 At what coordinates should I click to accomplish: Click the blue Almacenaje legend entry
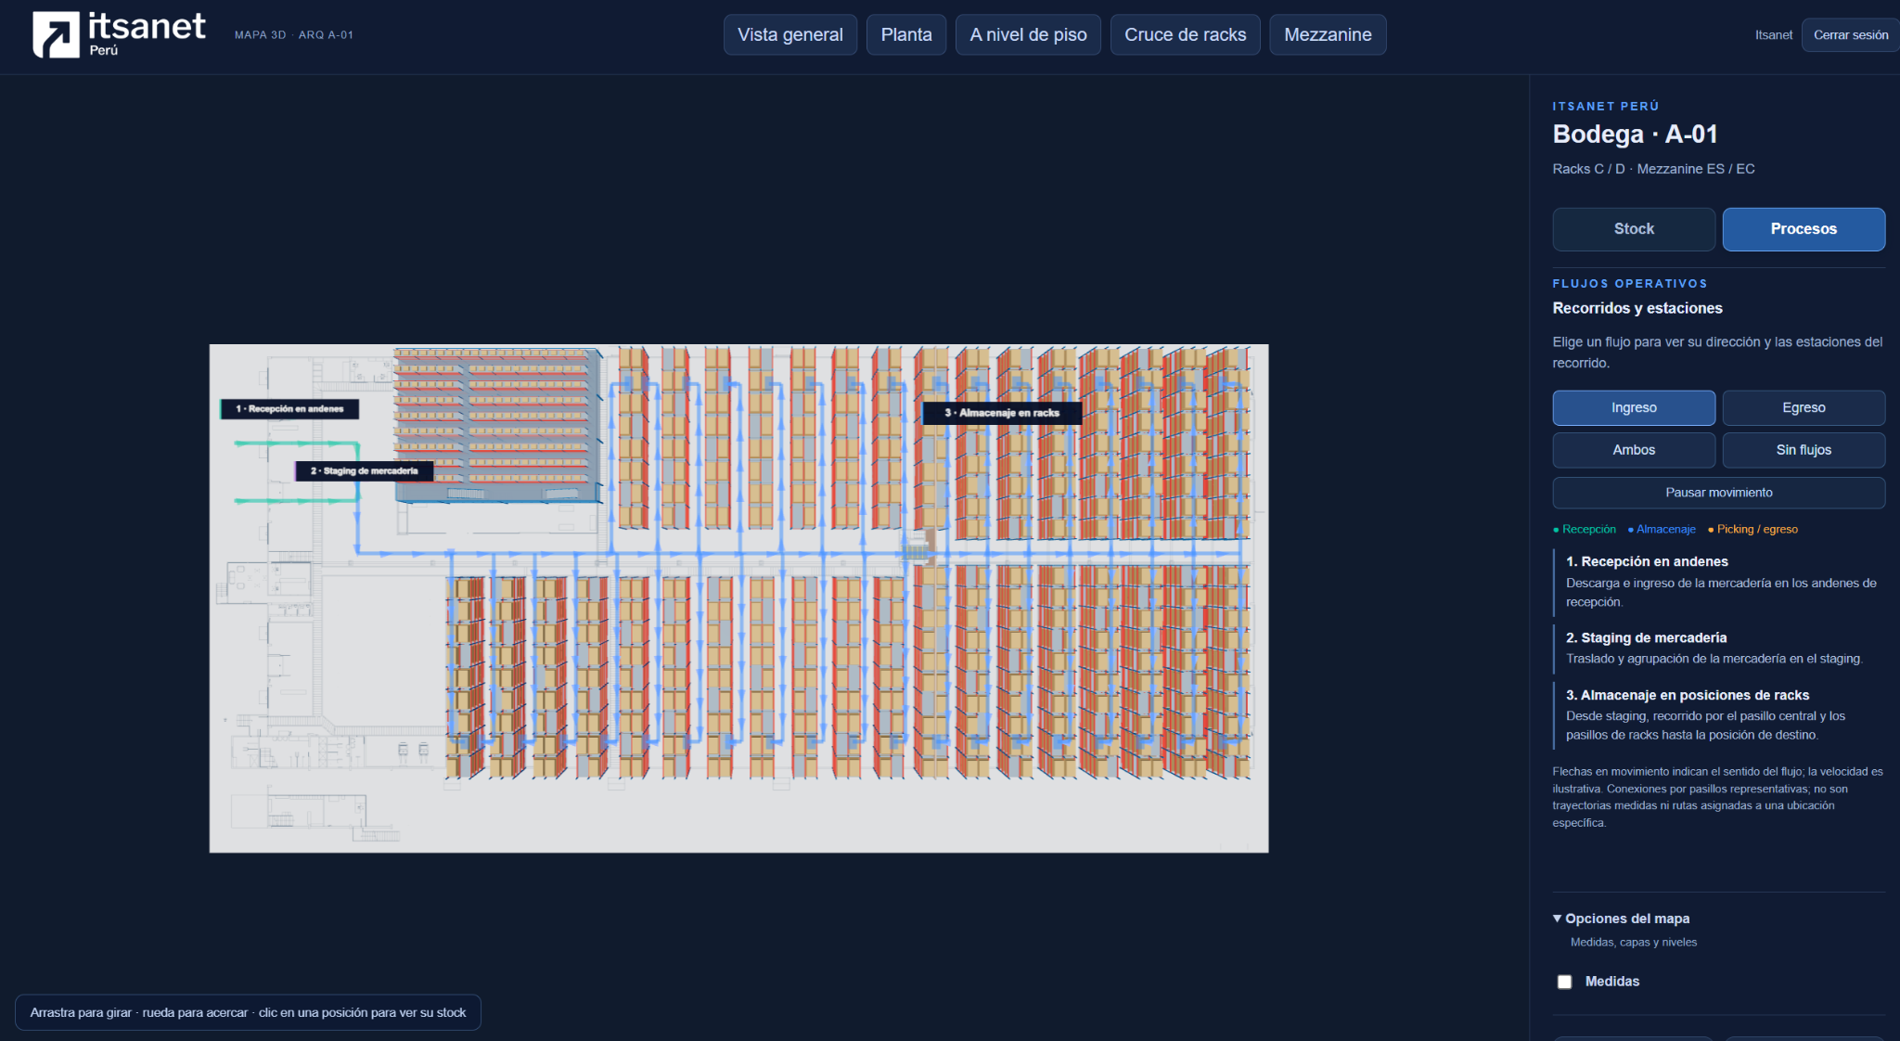pos(1662,530)
